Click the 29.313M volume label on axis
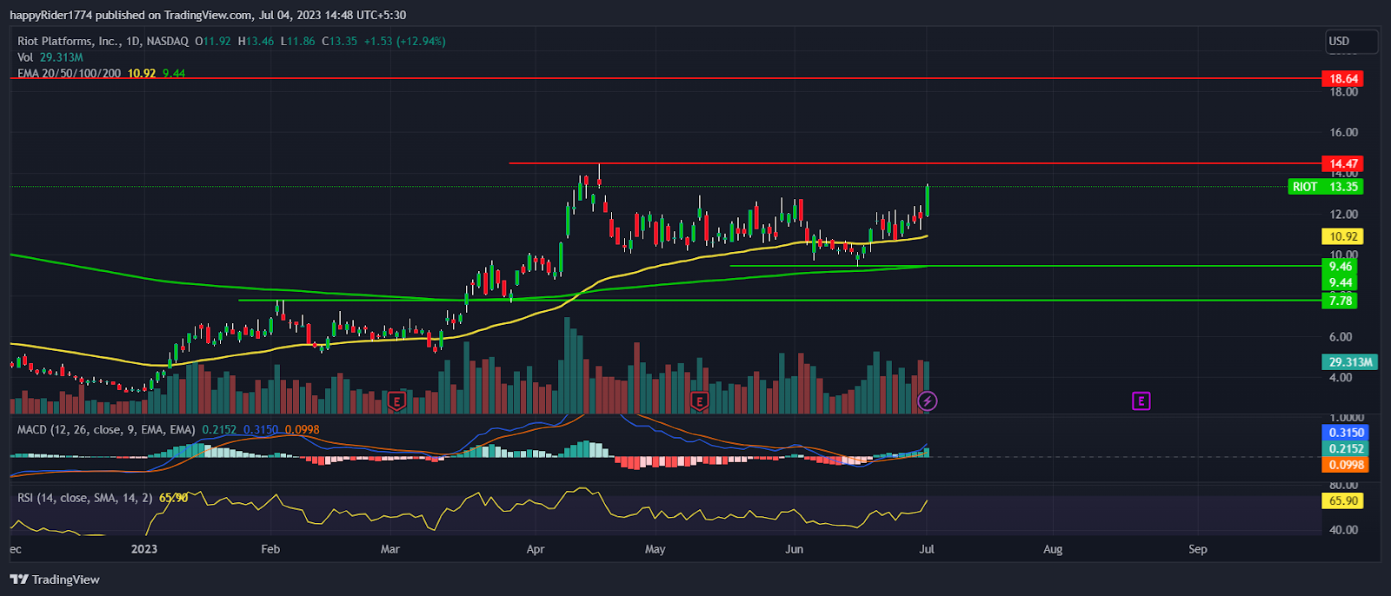 pyautogui.click(x=1350, y=361)
